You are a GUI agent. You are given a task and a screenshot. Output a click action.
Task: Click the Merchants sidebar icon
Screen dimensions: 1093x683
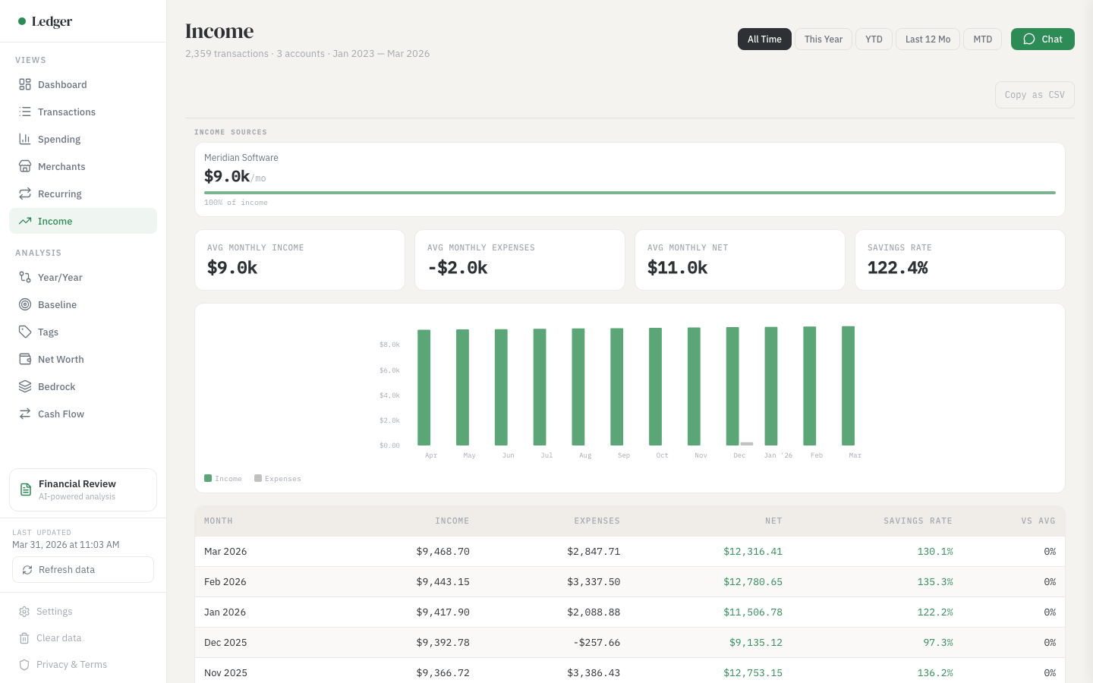pyautogui.click(x=24, y=166)
